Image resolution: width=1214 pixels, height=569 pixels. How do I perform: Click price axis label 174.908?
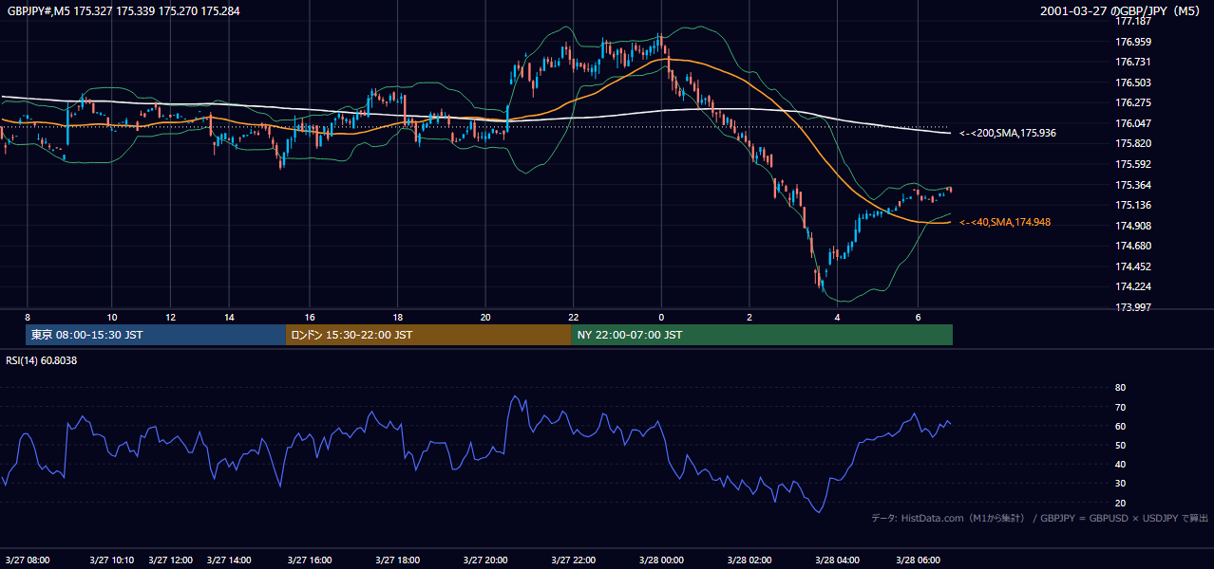(x=1133, y=226)
